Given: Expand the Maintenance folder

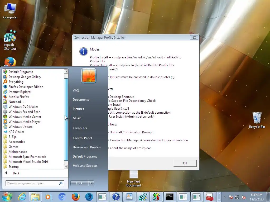Looking at the screenshot, I should 18,151.
